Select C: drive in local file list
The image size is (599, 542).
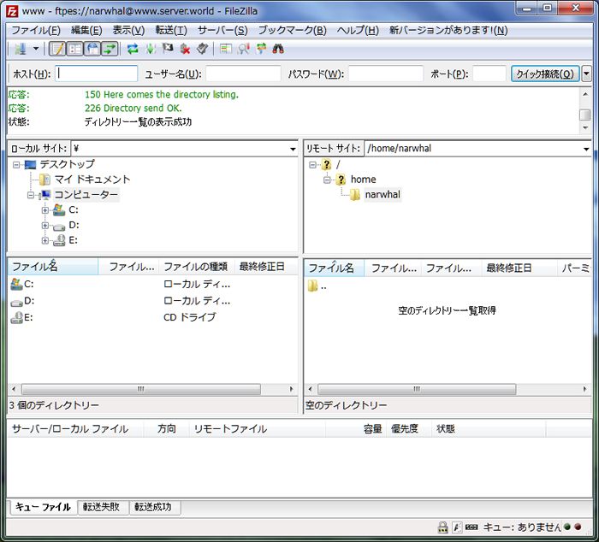click(28, 284)
